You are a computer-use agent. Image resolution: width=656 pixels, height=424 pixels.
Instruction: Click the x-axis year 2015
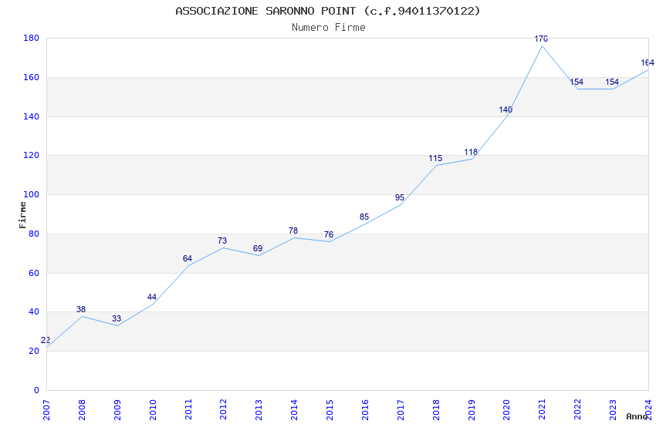pyautogui.click(x=330, y=409)
